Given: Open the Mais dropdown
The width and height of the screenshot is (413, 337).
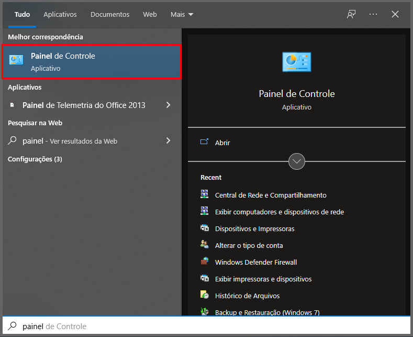Looking at the screenshot, I should pos(182,15).
